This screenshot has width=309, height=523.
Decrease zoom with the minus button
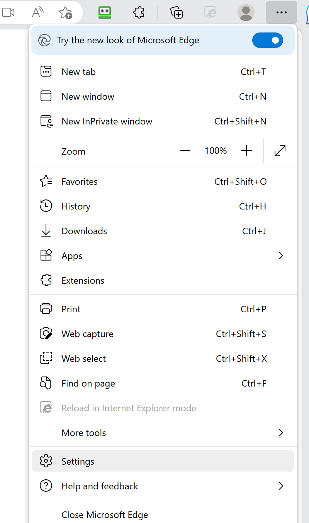[x=185, y=151]
